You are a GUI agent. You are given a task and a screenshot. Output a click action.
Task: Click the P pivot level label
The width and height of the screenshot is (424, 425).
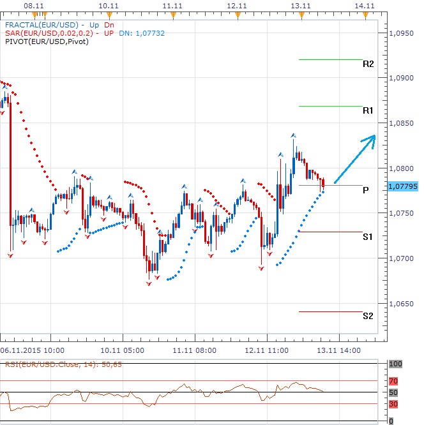pyautogui.click(x=365, y=190)
